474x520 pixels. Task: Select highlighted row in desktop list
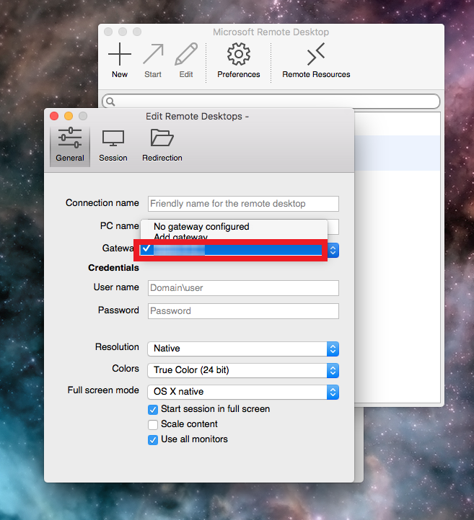coord(397,153)
